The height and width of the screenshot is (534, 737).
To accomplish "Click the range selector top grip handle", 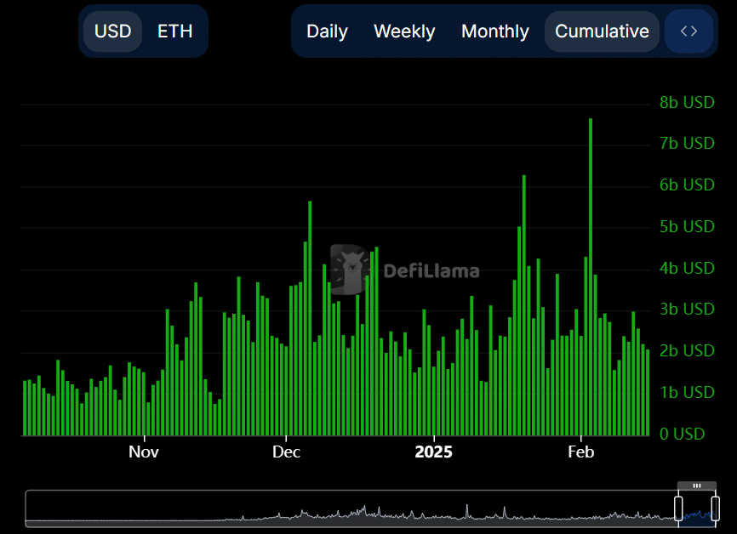I will pyautogui.click(x=697, y=486).
